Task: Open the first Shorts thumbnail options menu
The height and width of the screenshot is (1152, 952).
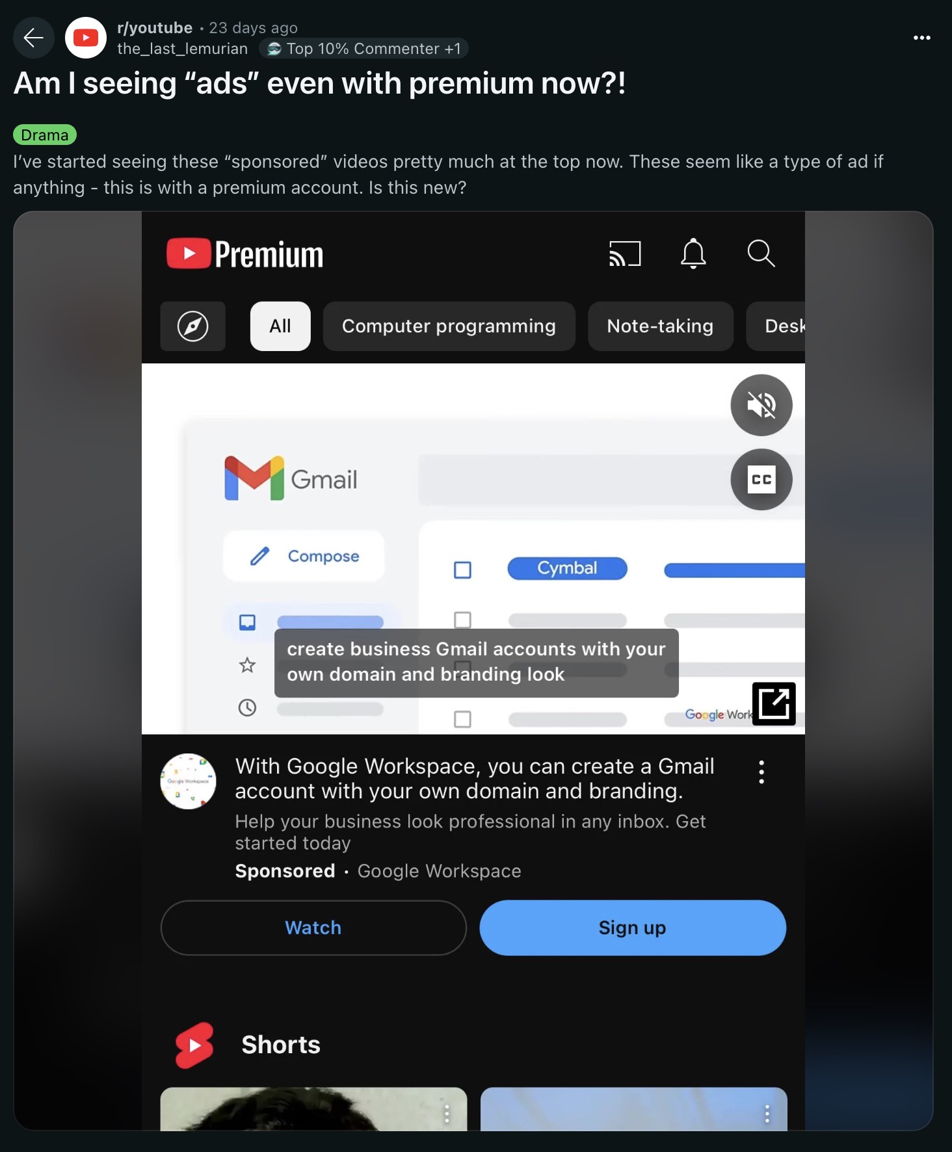Action: coord(447,1114)
